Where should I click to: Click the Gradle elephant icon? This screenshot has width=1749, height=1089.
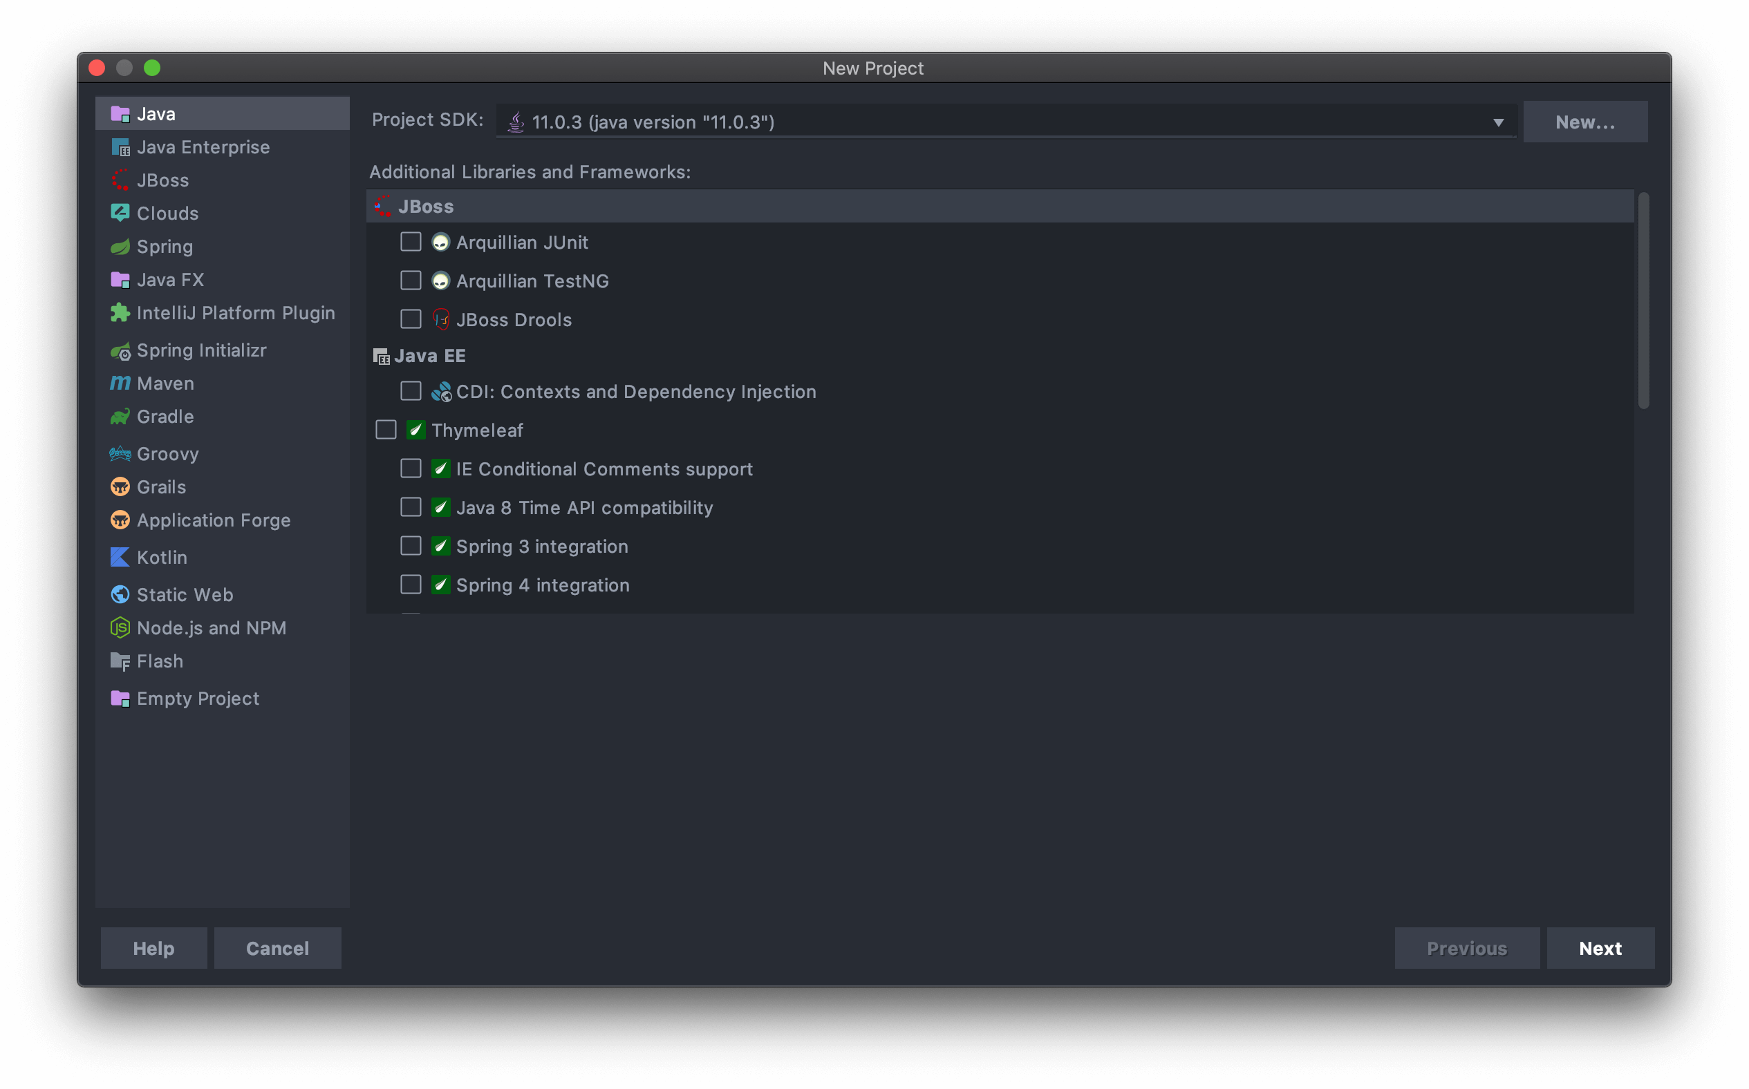[x=120, y=416]
